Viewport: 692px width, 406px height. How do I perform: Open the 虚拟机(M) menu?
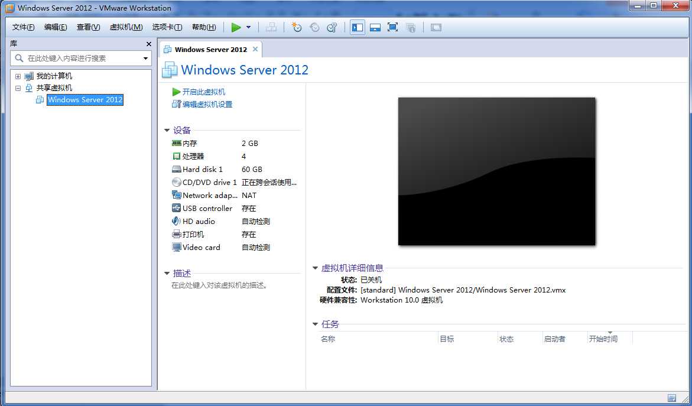click(x=126, y=27)
